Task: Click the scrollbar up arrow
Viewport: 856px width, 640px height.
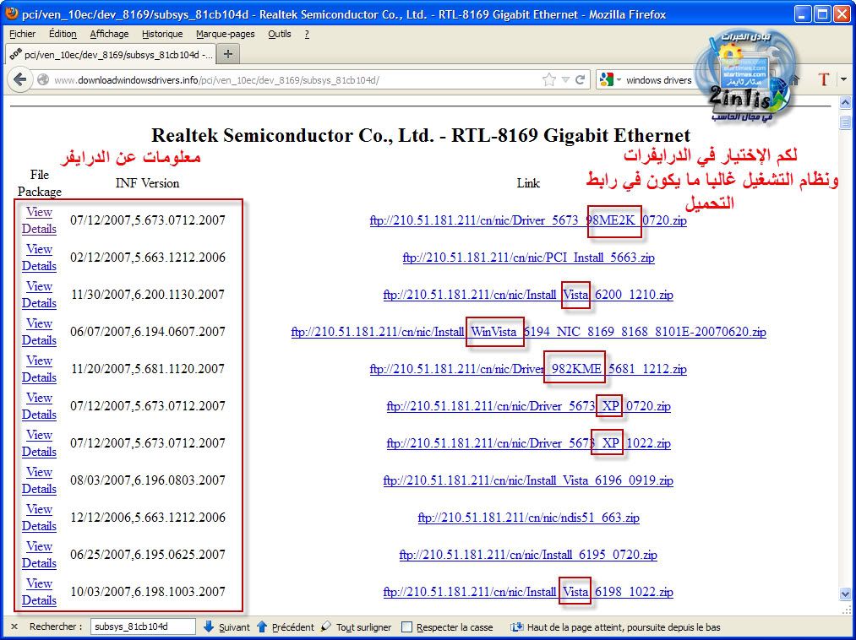Action: 845,102
